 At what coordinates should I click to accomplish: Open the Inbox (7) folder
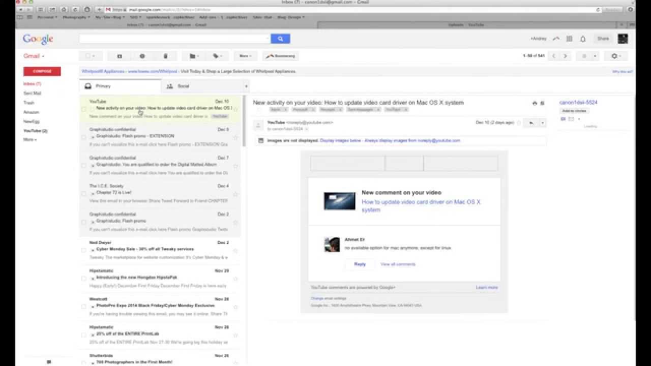pos(32,84)
